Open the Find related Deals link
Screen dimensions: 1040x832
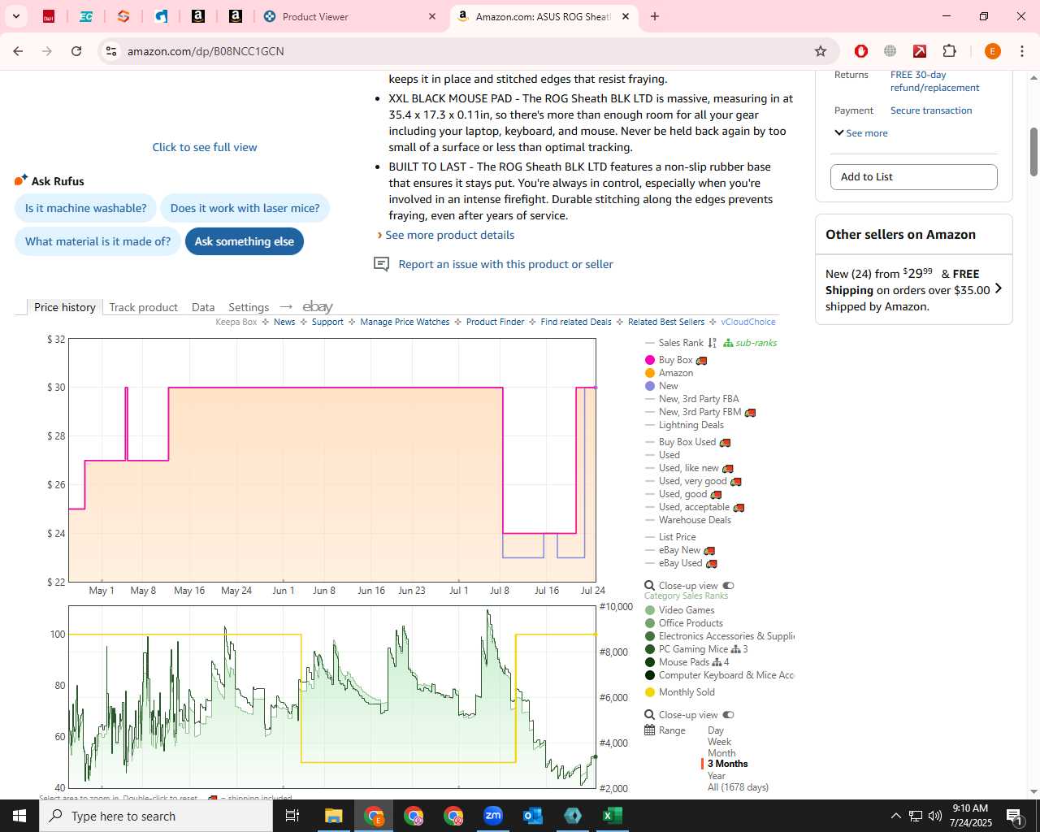(576, 322)
